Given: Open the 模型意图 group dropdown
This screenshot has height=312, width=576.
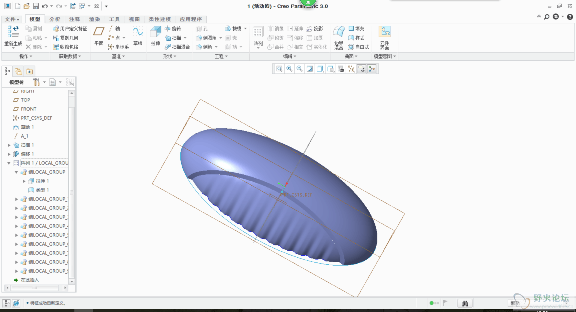Looking at the screenshot, I should point(385,56).
